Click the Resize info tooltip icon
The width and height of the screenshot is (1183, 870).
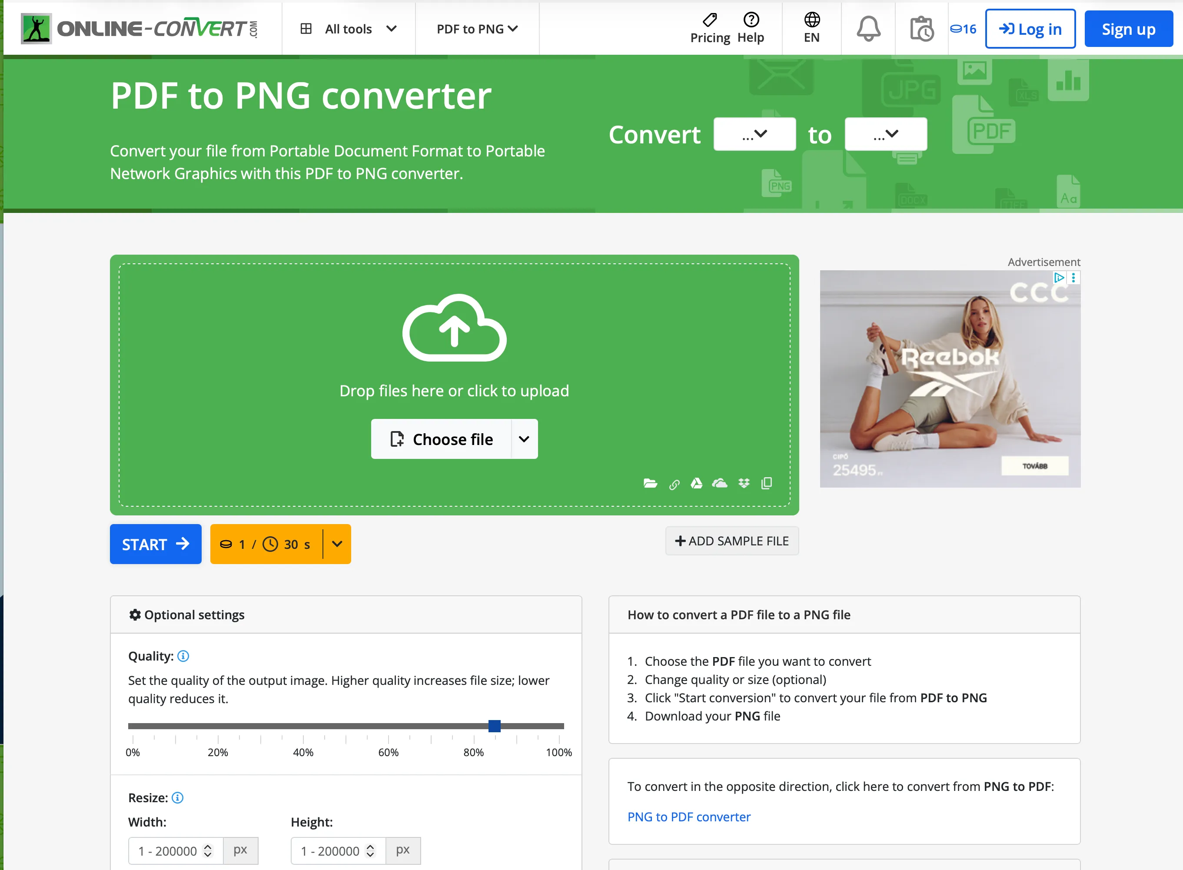(178, 797)
